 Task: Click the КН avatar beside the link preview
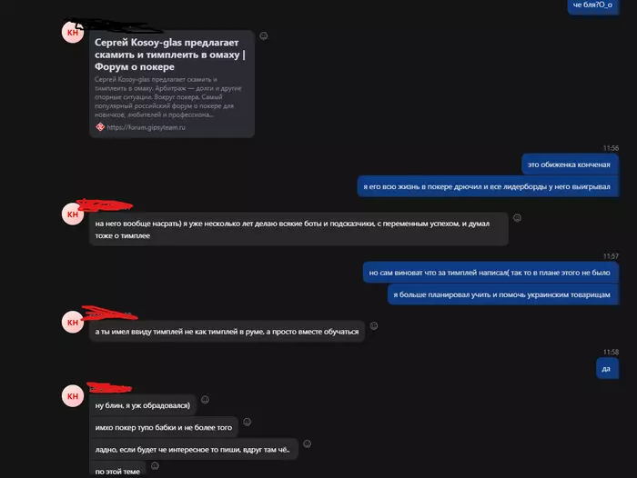point(73,32)
